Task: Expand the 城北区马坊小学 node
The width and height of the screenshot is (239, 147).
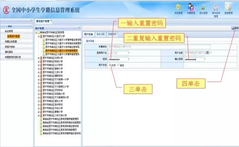Action: [x=38, y=108]
